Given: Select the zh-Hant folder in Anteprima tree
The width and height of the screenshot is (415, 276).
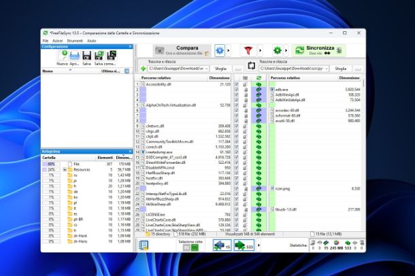Looking at the screenshot, I should [80, 236].
